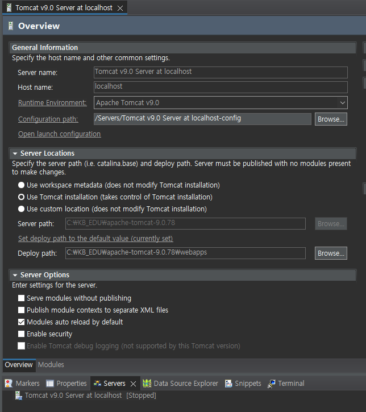366x412 pixels.
Task: Browse for the Configuration path
Action: (331, 119)
